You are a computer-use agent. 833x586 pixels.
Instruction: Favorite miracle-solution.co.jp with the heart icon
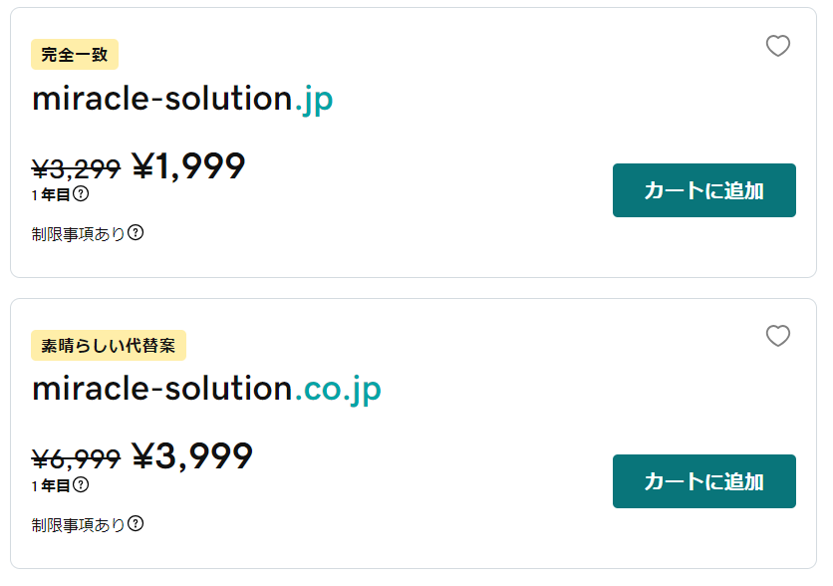[x=778, y=336]
